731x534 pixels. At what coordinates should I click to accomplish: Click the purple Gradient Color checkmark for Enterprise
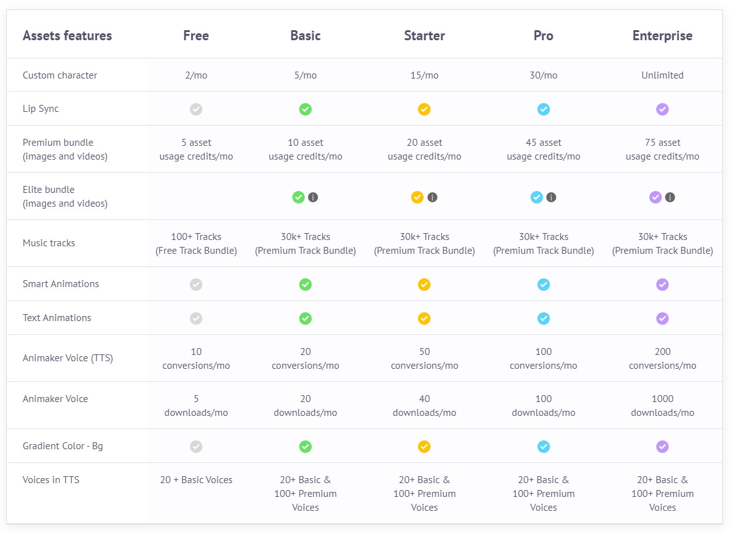[x=662, y=447]
